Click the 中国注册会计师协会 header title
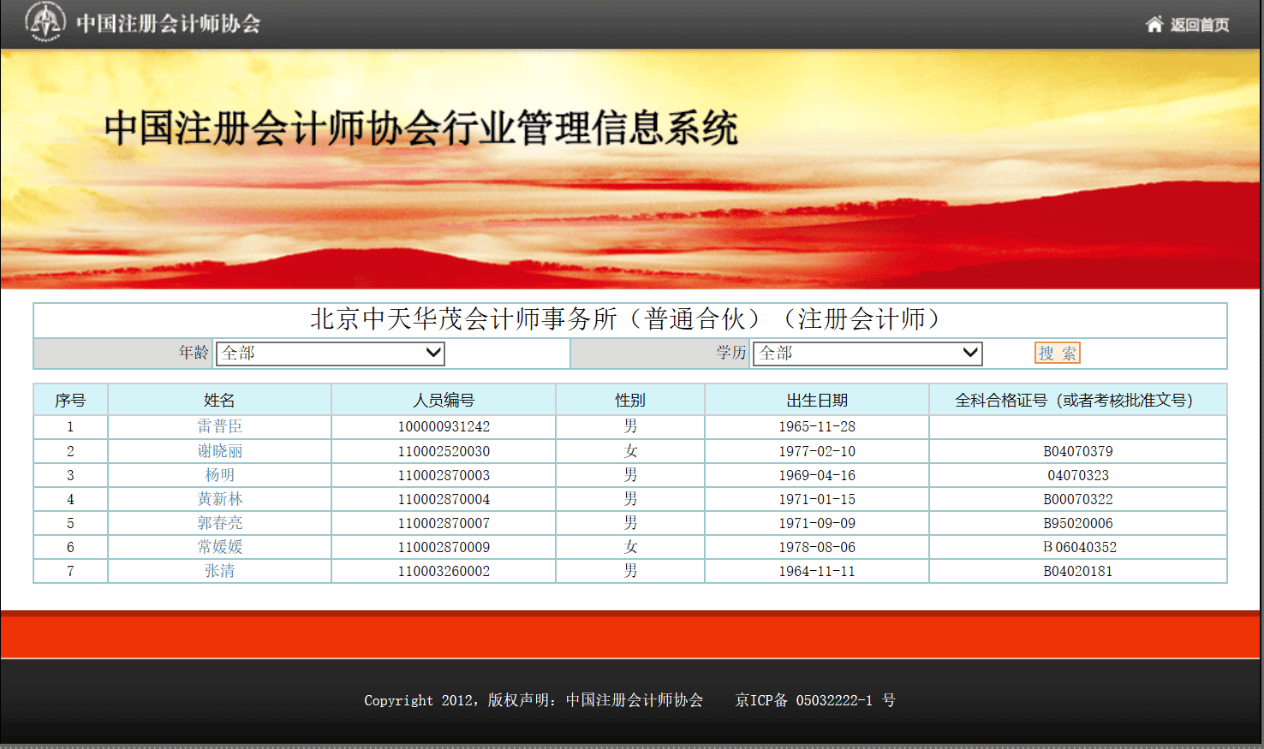The width and height of the screenshot is (1264, 749). point(168,23)
